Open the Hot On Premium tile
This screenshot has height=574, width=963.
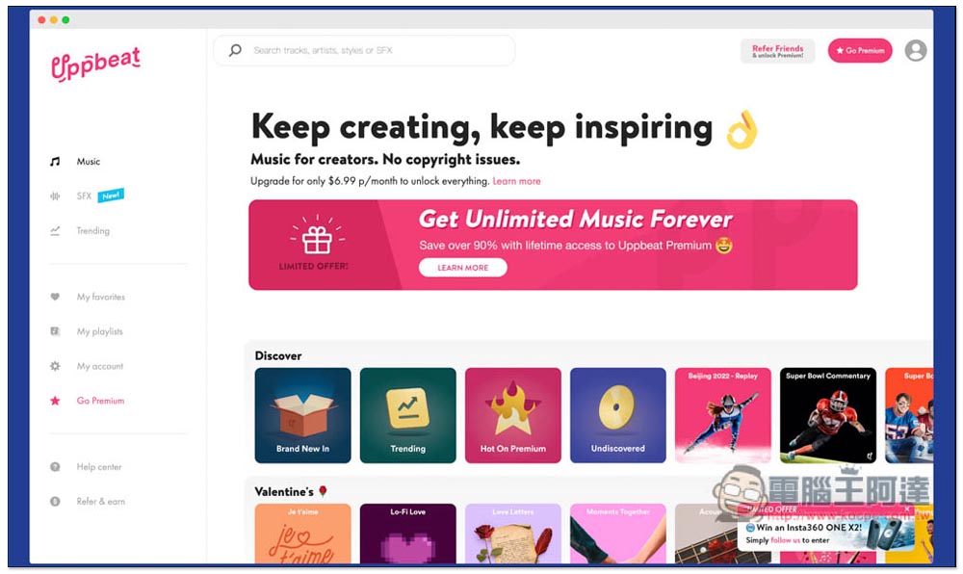[513, 415]
